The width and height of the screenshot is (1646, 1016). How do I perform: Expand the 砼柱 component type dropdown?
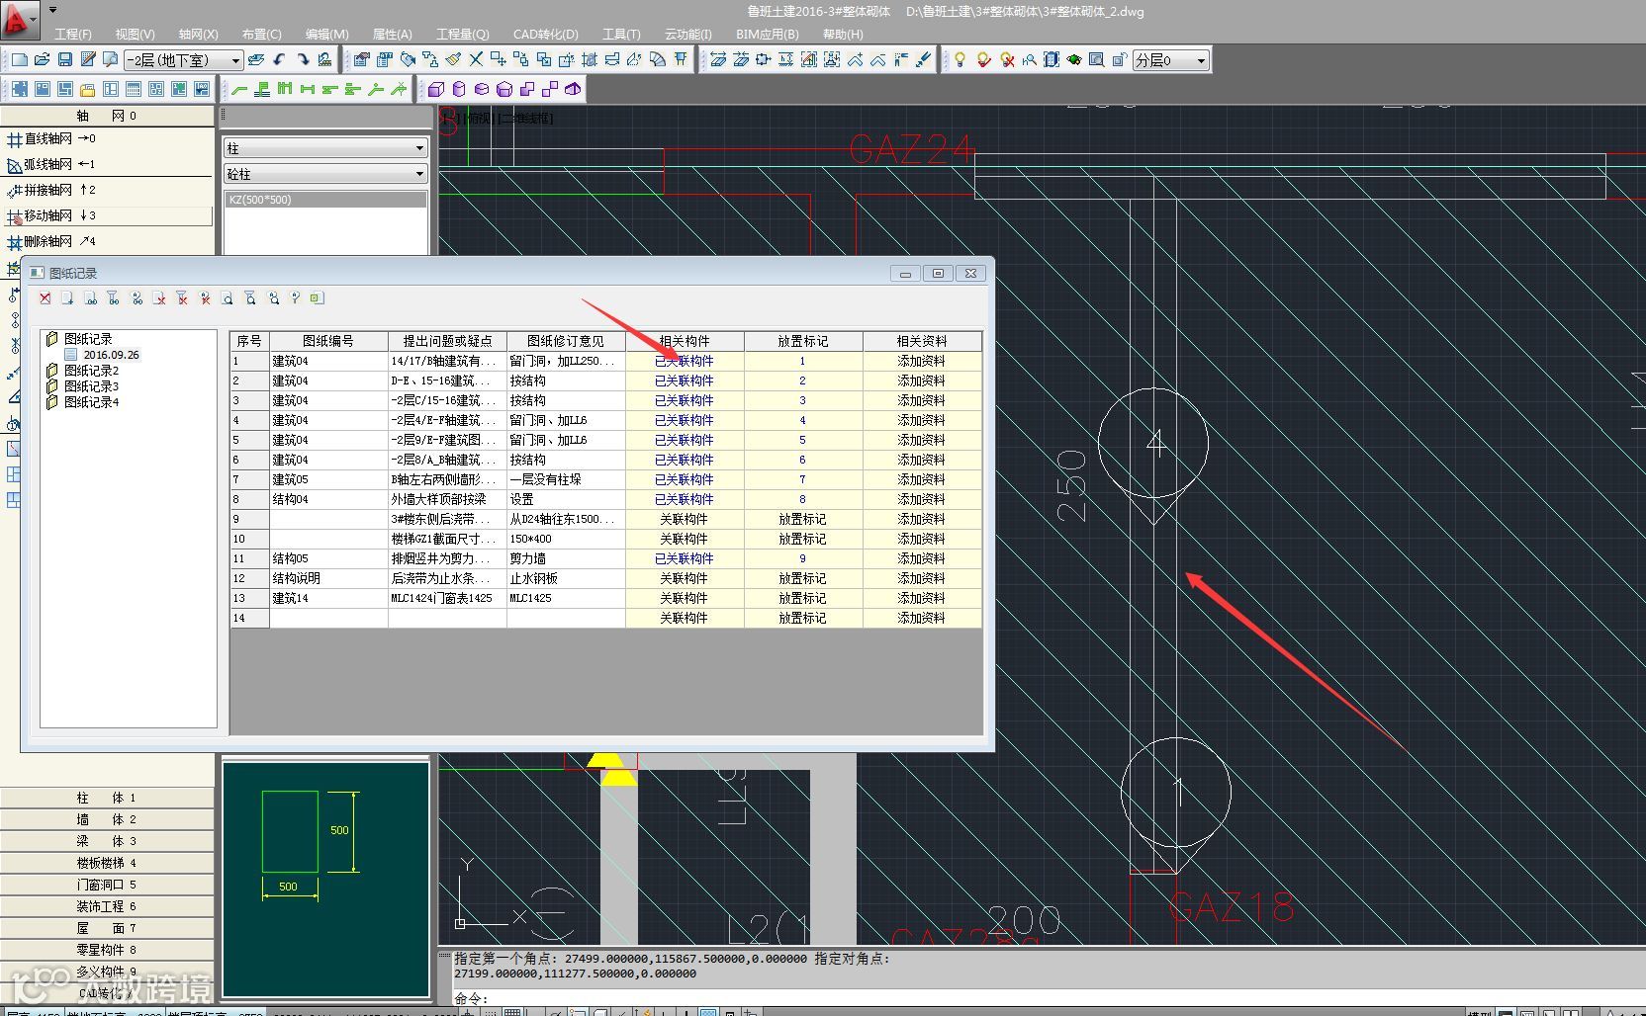pyautogui.click(x=419, y=174)
